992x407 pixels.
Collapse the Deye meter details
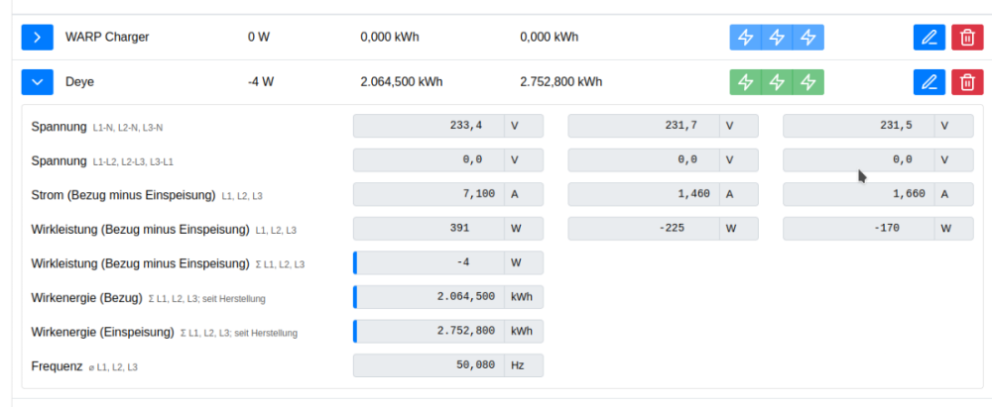pyautogui.click(x=37, y=82)
